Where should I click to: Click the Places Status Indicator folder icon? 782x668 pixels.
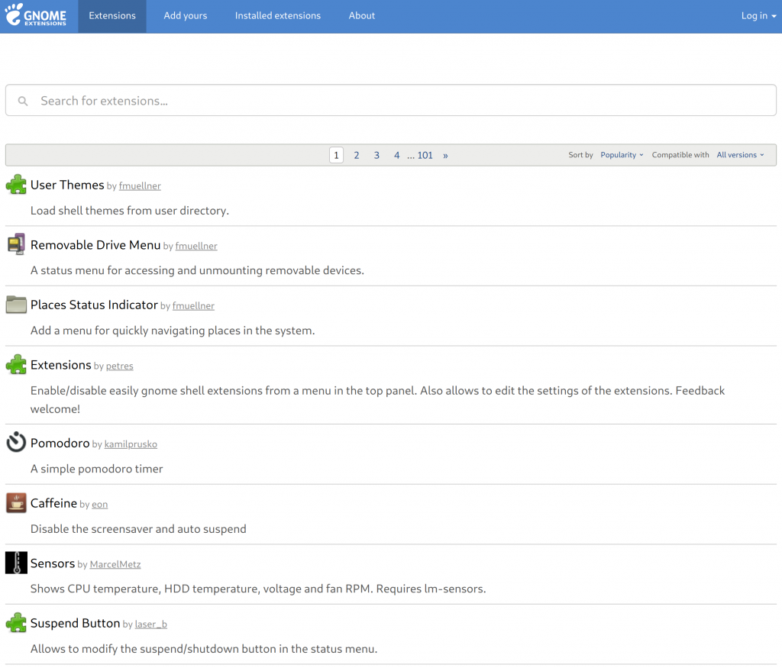point(16,305)
